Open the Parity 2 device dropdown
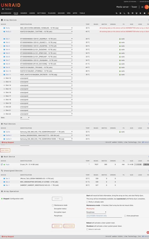Viewport: 149px width, 239px height. pyautogui.click(x=46, y=32)
